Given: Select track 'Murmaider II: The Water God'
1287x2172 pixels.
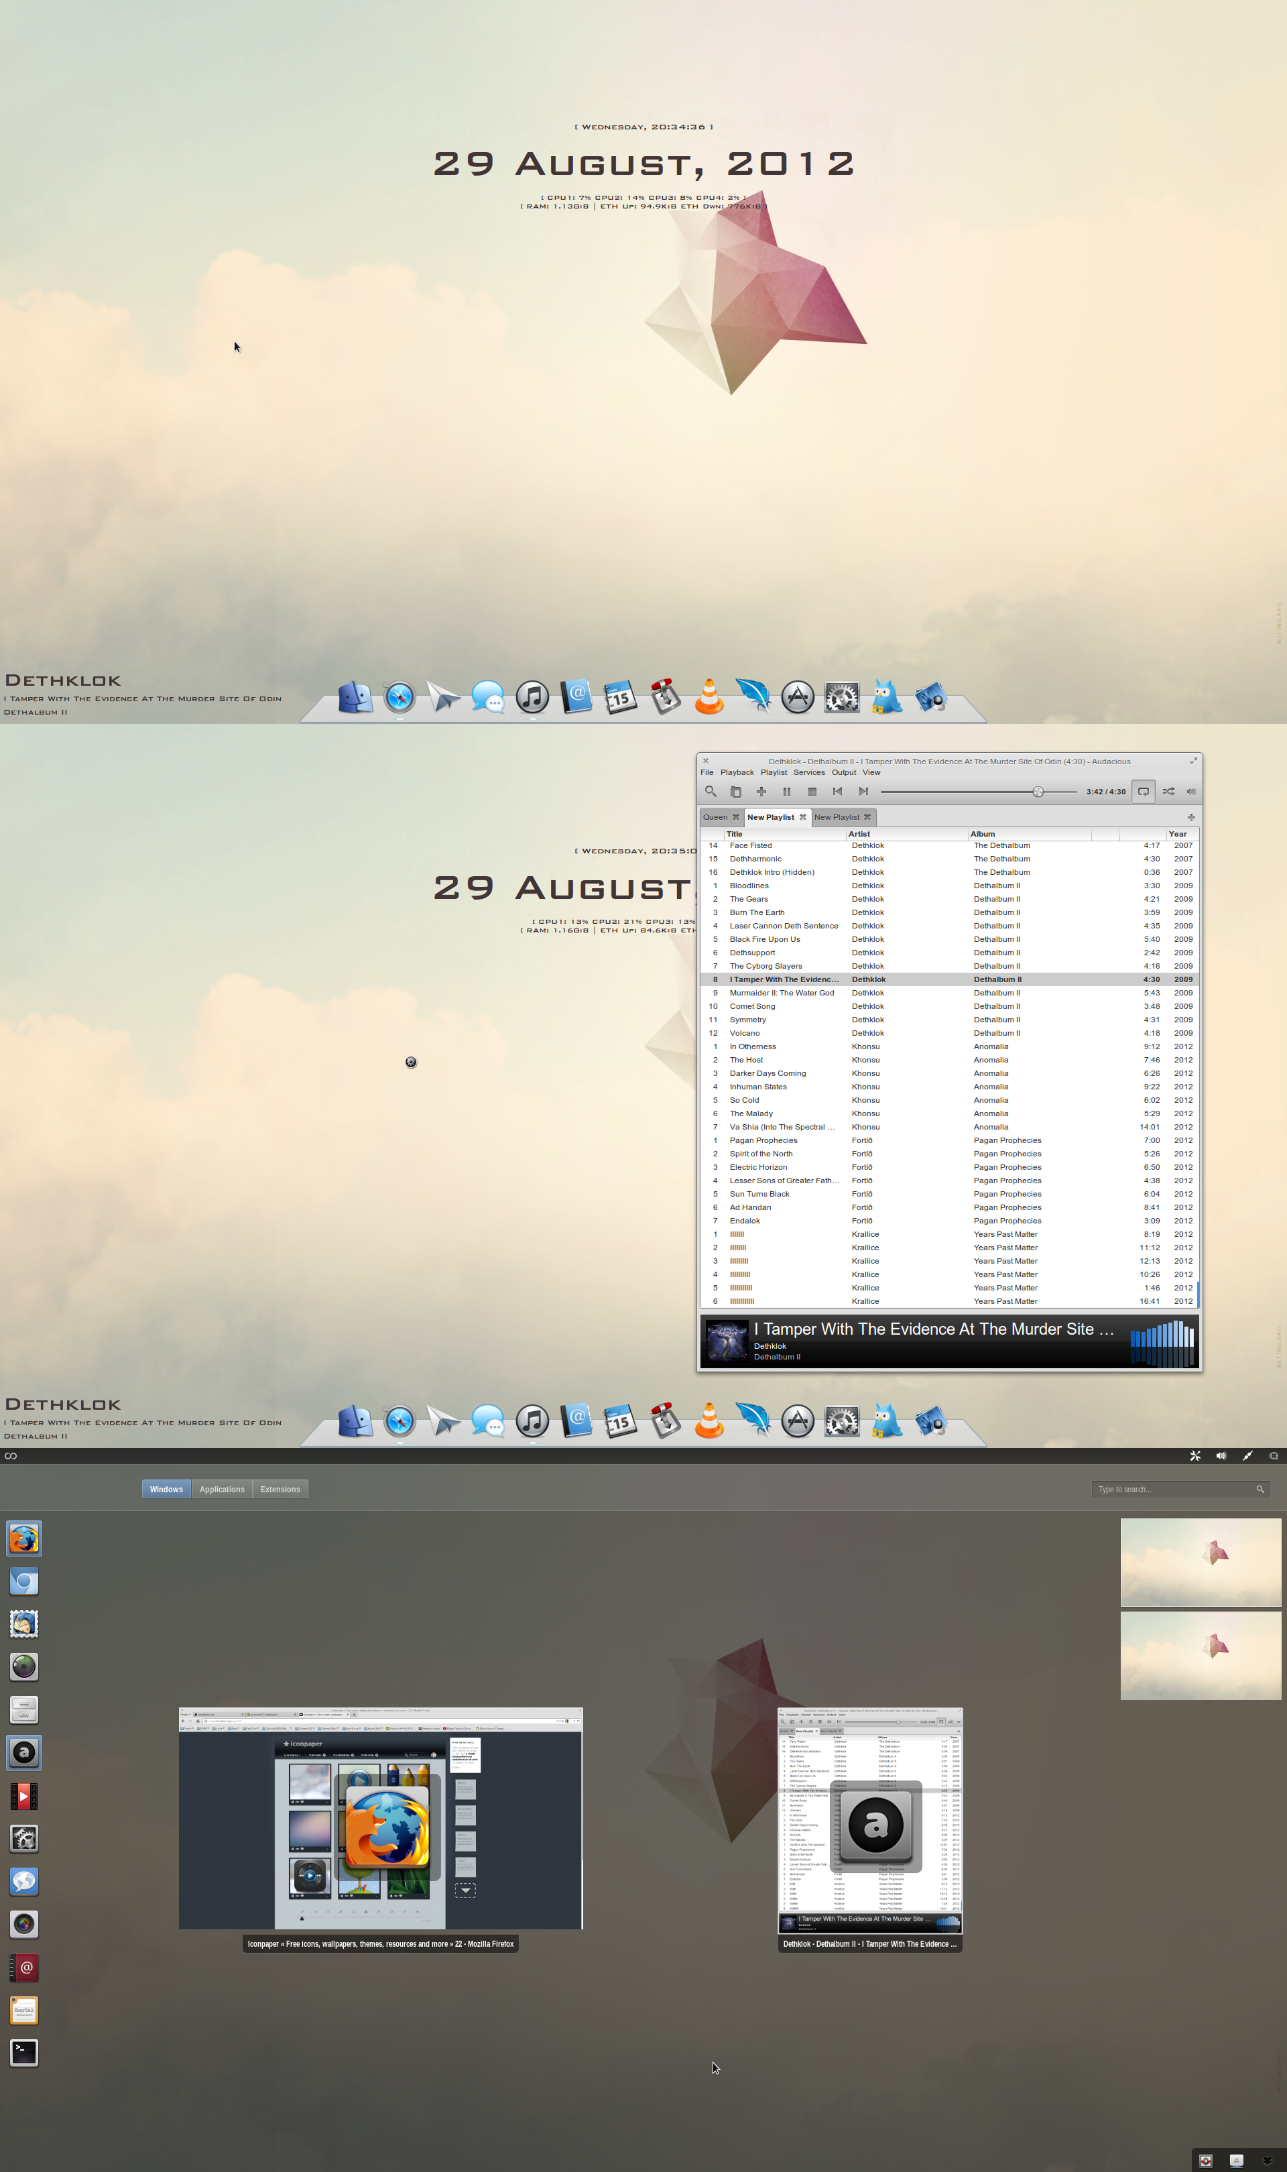Looking at the screenshot, I should [948, 993].
